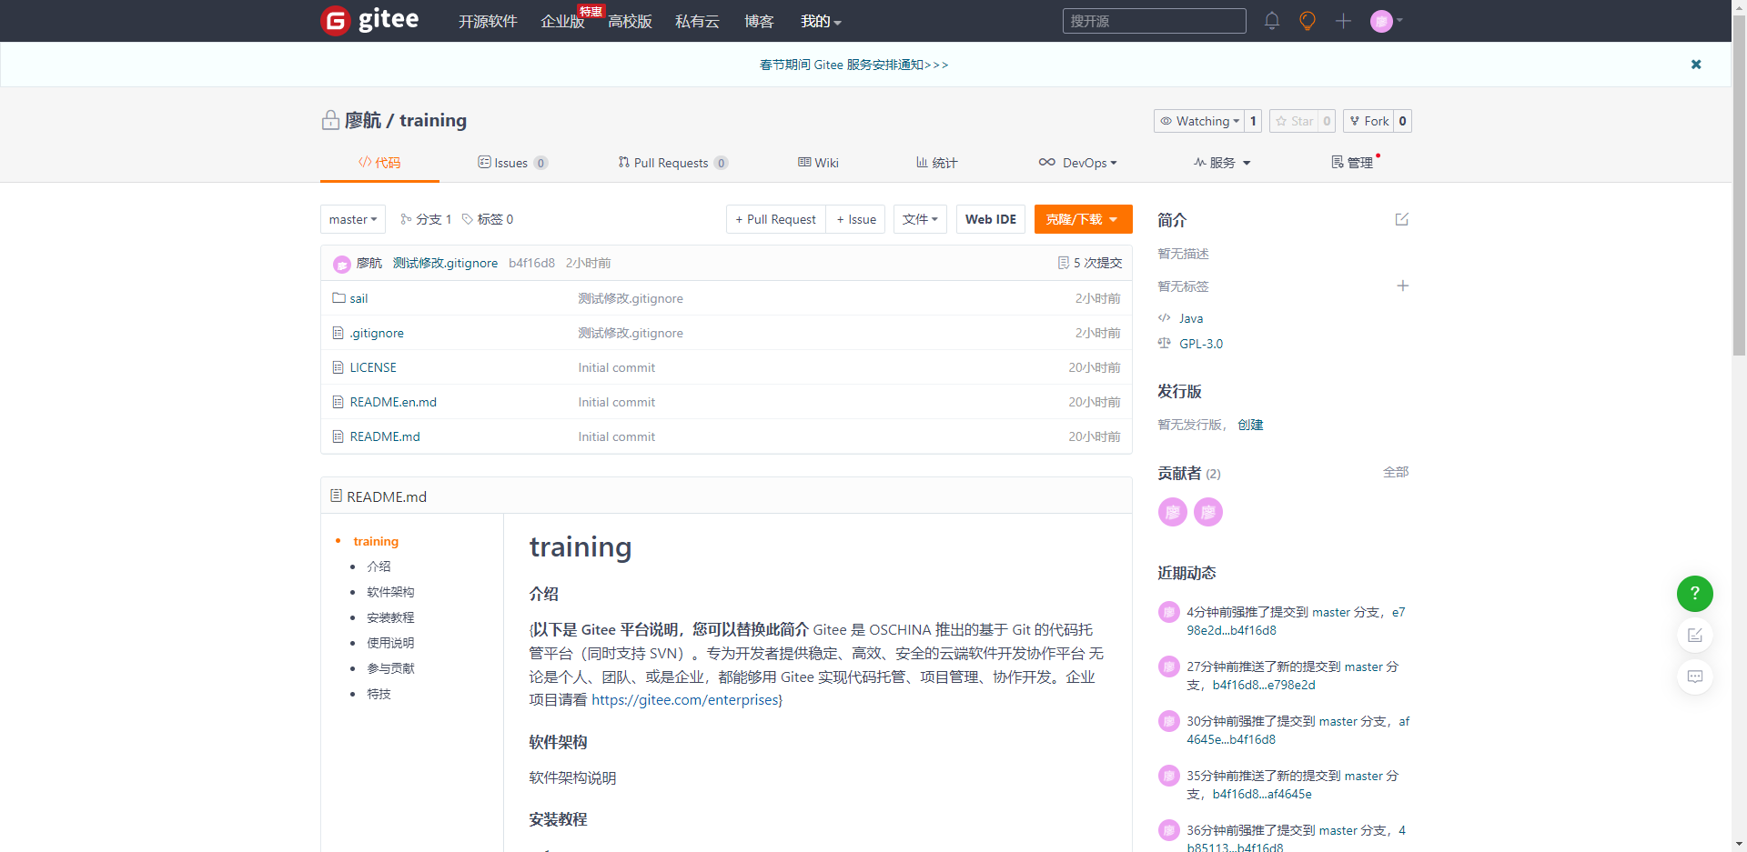Expand the DevOps menu

[x=1078, y=163]
